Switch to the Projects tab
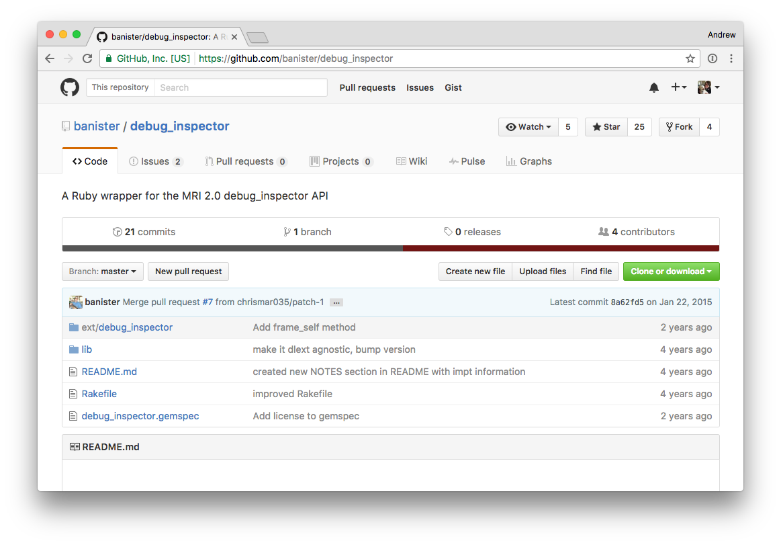Viewport: 781px width, 545px height. point(341,161)
